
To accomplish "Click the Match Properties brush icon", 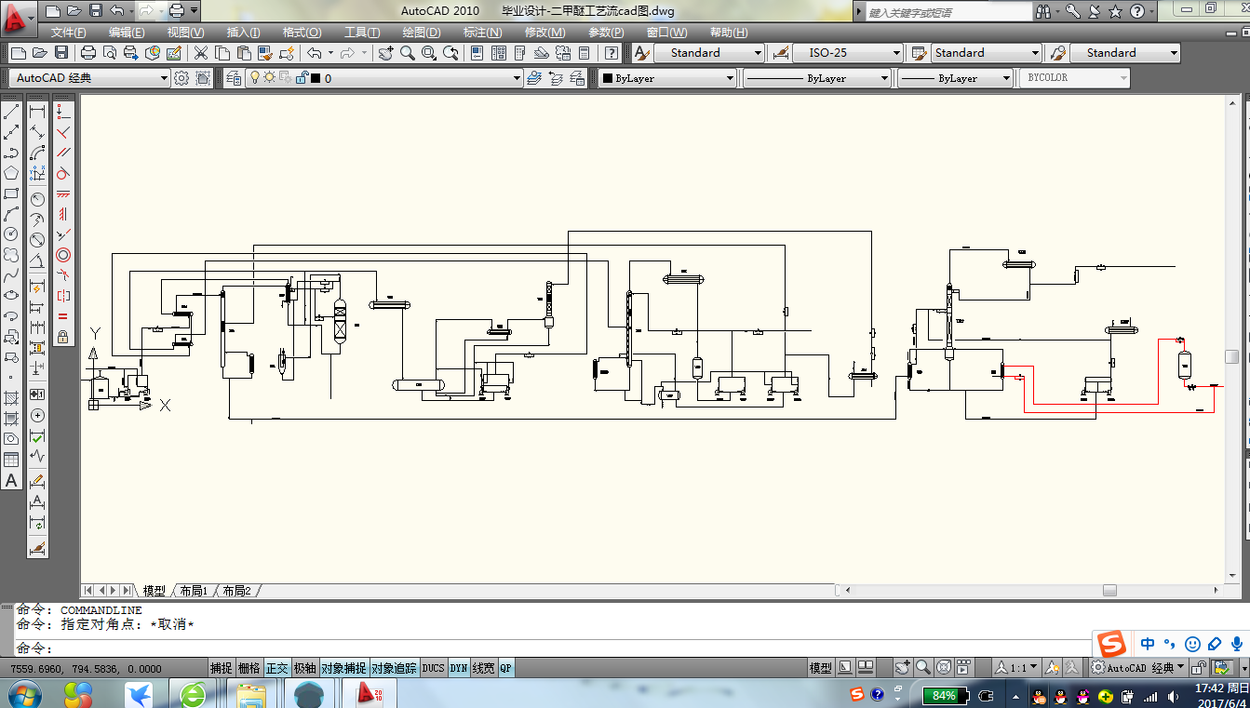I will point(287,53).
